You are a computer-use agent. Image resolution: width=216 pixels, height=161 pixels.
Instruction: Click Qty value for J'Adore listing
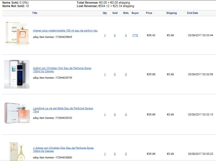coord(105,154)
